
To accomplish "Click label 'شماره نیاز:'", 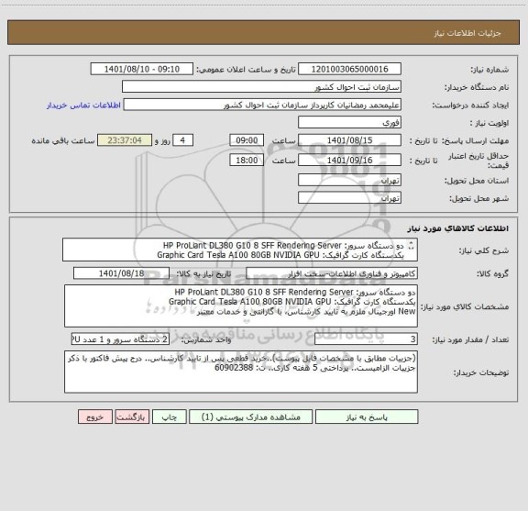I will coord(489,70).
